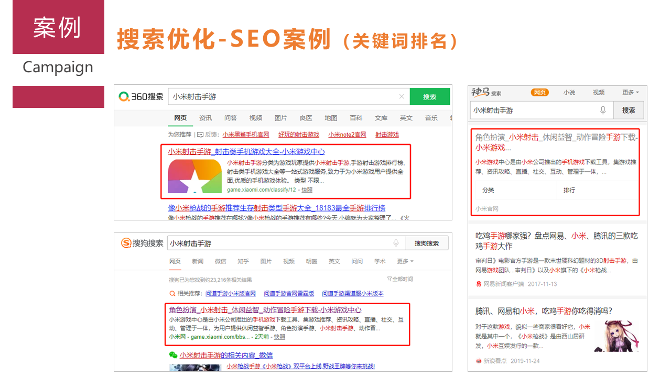Open related link 问道手游小米版官网
Image resolution: width=671 pixels, height=377 pixels.
tap(231, 294)
